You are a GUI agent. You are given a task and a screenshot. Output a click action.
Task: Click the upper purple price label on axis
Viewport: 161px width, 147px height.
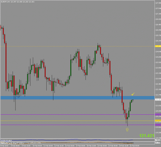158,115
